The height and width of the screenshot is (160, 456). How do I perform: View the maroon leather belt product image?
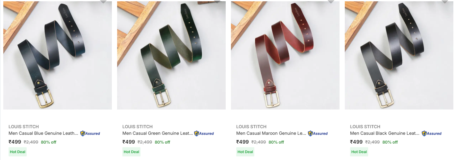(285, 55)
